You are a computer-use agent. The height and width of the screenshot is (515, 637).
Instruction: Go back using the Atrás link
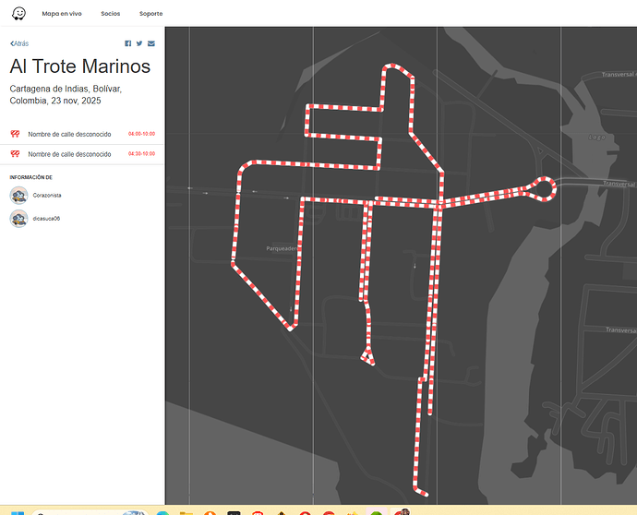[19, 43]
